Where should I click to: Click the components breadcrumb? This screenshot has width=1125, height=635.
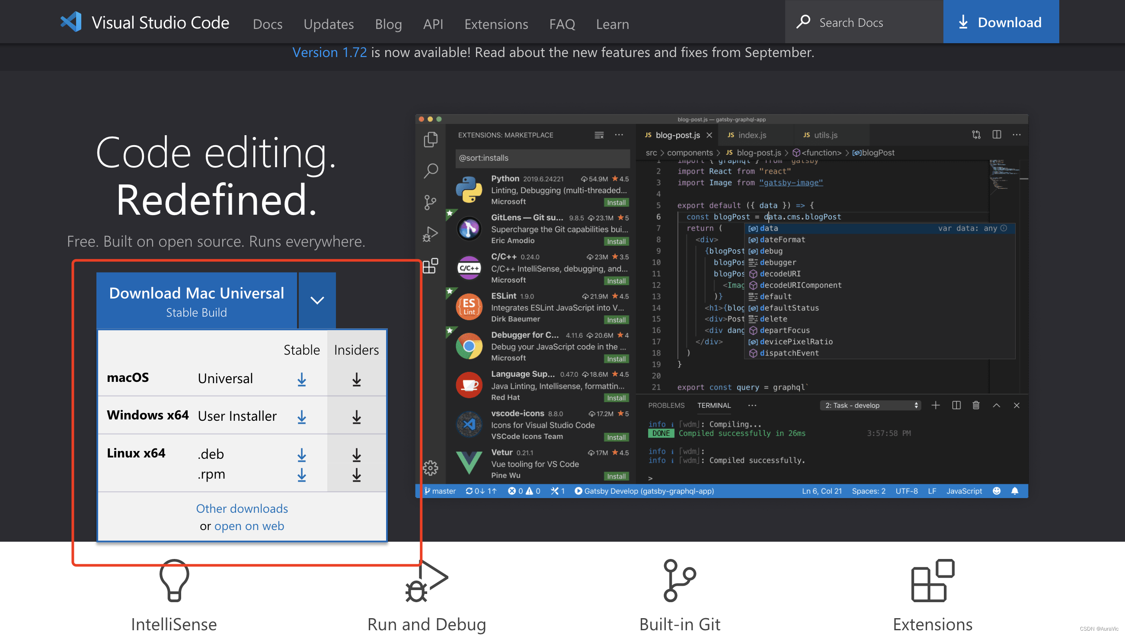pos(690,153)
